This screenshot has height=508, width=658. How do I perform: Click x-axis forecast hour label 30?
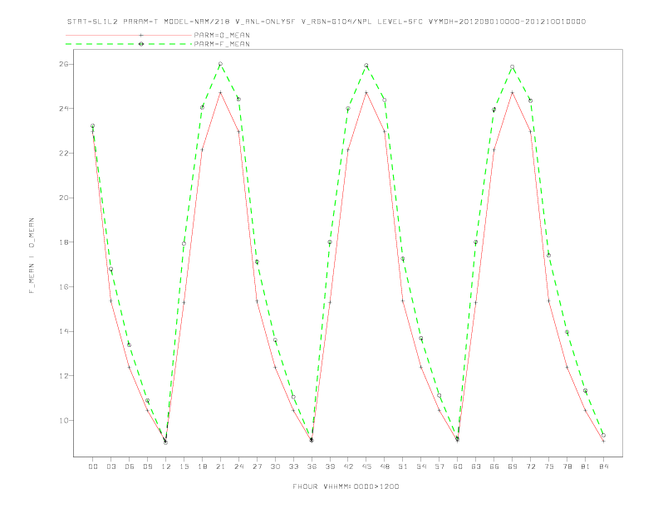point(275,466)
